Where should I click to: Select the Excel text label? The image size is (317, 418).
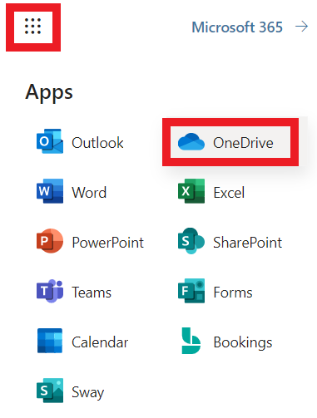click(x=229, y=193)
